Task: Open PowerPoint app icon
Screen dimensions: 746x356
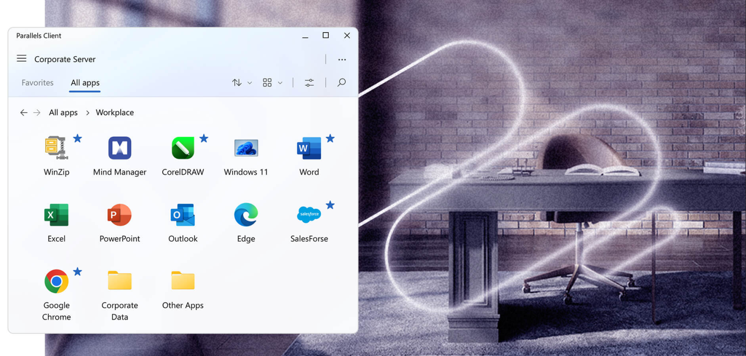Action: click(x=120, y=215)
